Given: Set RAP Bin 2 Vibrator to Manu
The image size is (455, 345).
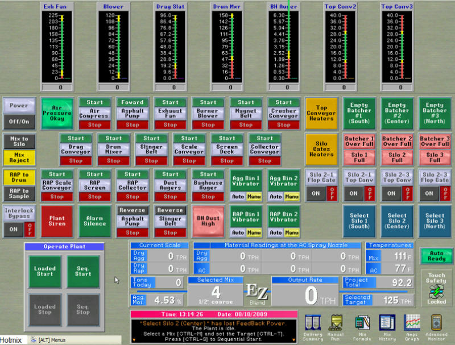Looking at the screenshot, I should pos(292,232).
